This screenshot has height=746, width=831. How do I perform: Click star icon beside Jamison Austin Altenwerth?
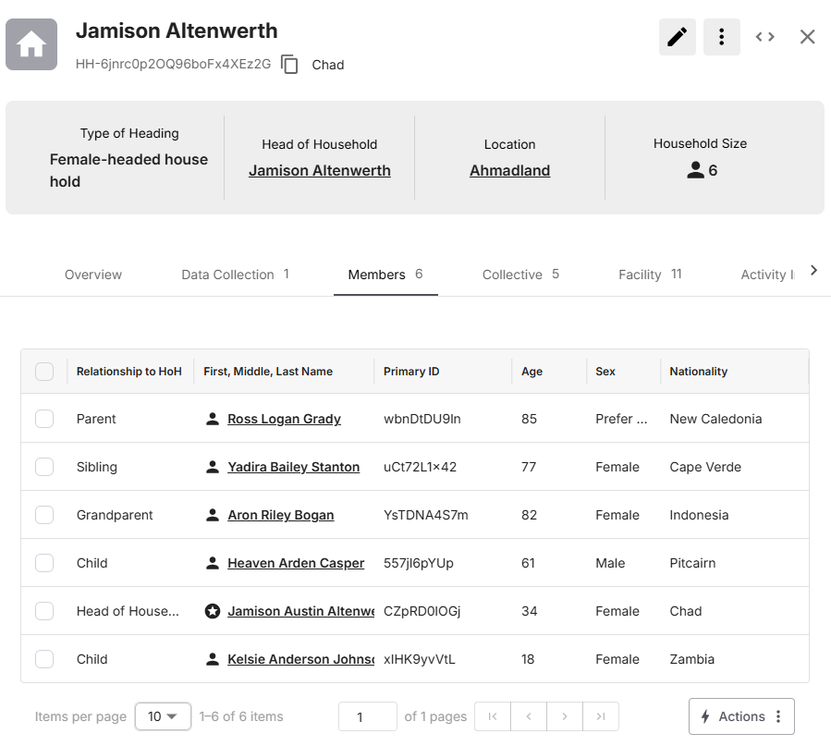tap(213, 611)
